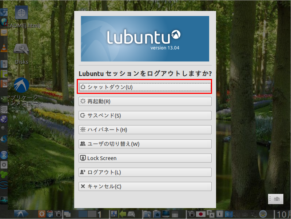Click the taskbar clock showing 10月
291x219 pixels.
[283, 215]
